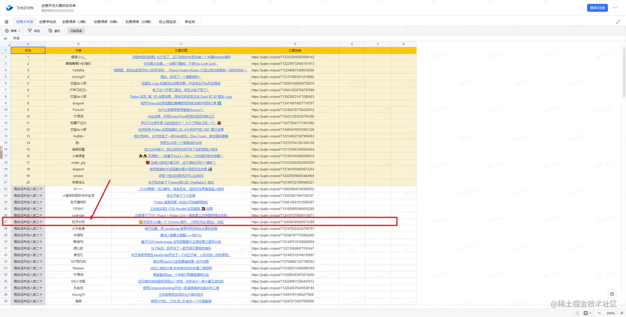Viewport: 626px width, 317px height.
Task: Click the 登录/注册 button
Action: coord(597,8)
